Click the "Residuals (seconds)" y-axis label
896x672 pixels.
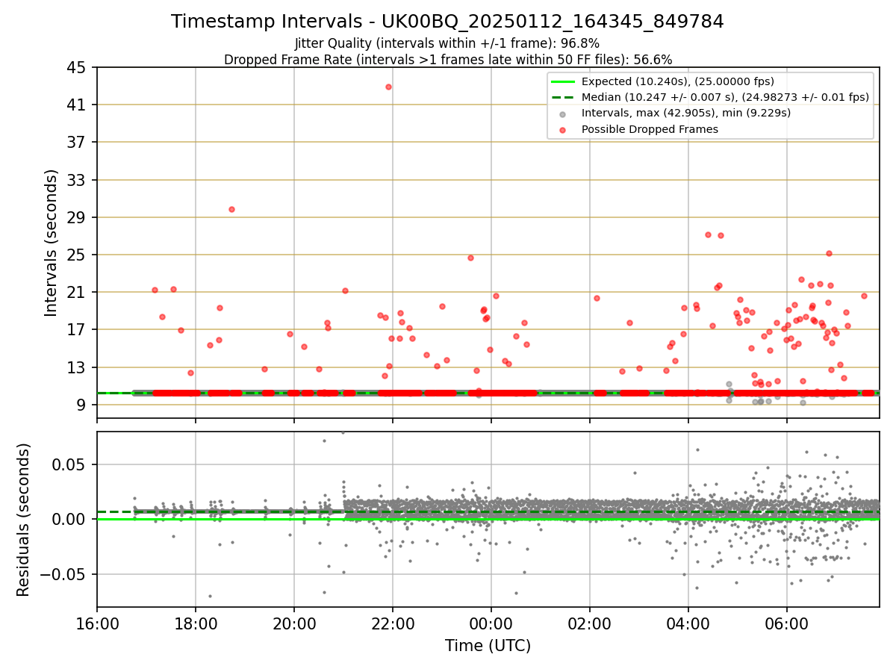click(x=24, y=520)
